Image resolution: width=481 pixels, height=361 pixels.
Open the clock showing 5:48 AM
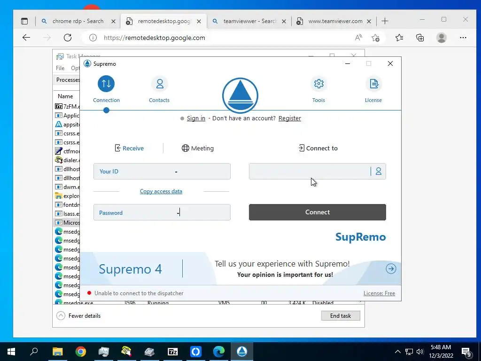click(x=441, y=352)
